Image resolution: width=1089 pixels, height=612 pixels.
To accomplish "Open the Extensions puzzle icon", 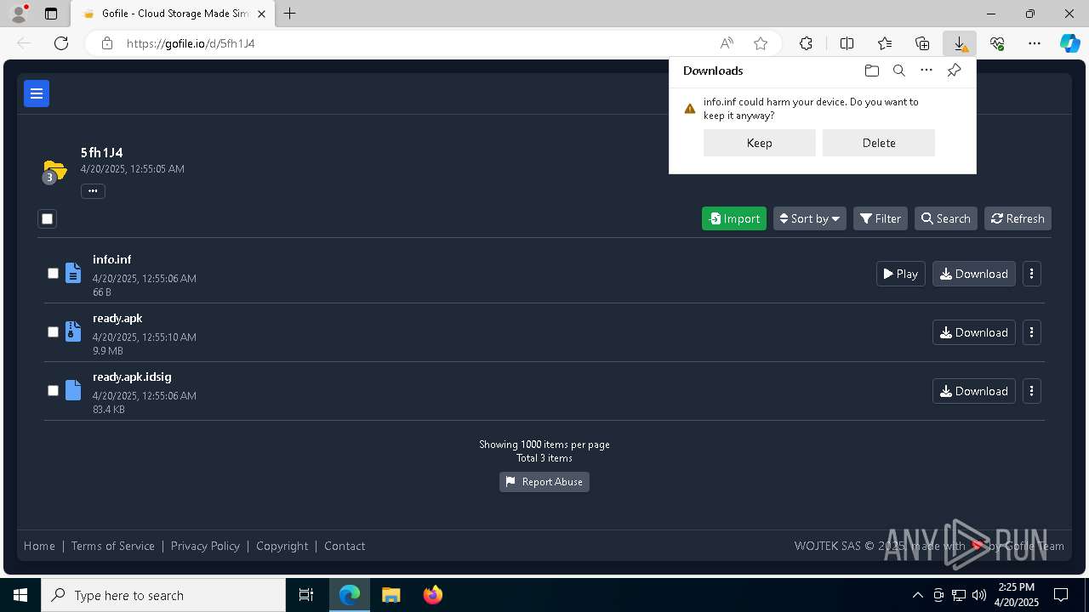I will click(x=806, y=43).
